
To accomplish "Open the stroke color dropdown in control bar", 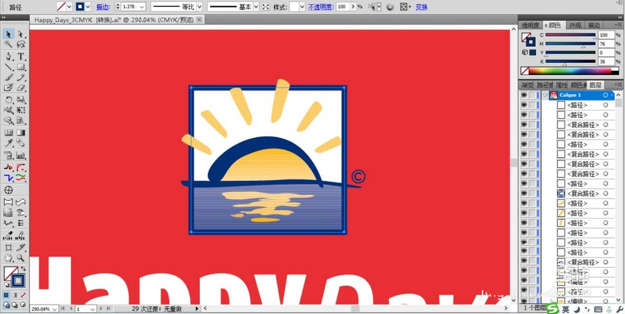I will 88,7.
